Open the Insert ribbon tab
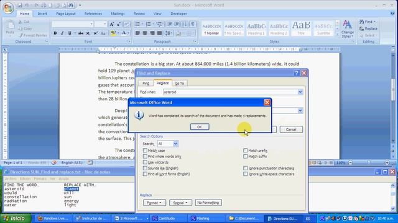 click(x=42, y=14)
